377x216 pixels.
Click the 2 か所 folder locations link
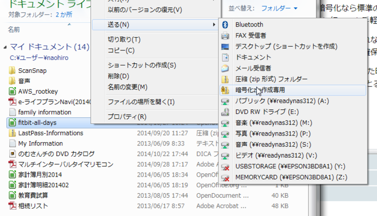[x=64, y=14]
